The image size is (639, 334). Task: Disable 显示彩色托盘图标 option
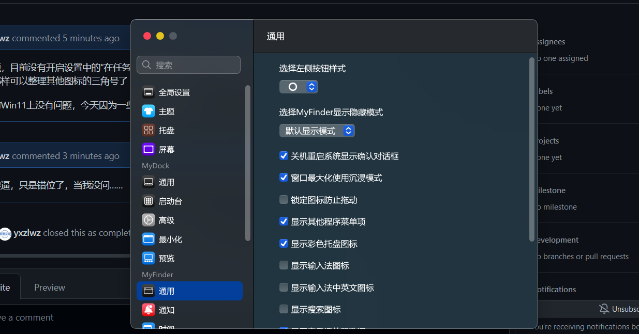[x=284, y=243]
